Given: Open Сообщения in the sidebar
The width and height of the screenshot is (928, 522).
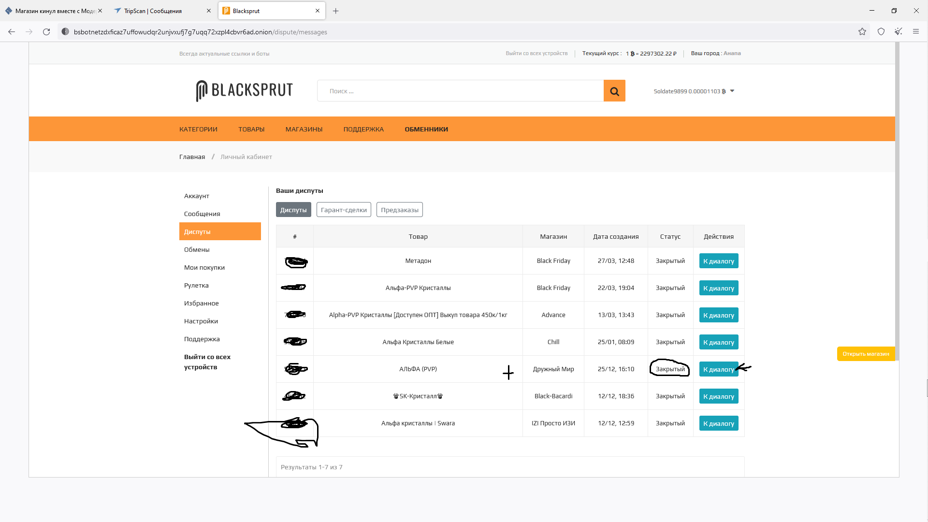Looking at the screenshot, I should 220,214.
